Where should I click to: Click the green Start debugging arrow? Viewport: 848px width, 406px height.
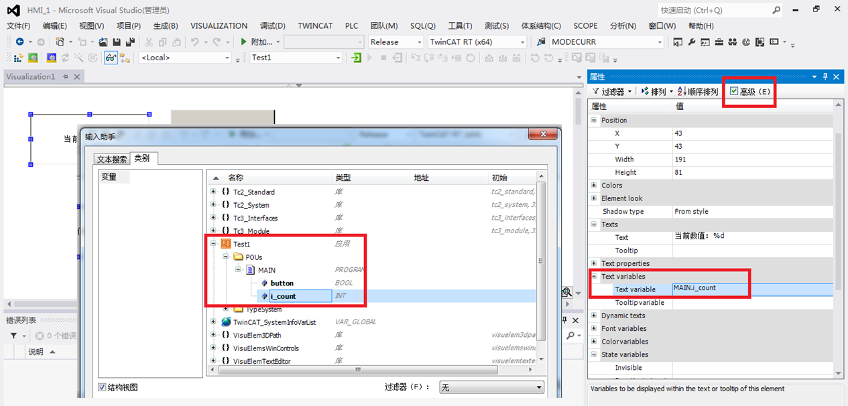(244, 42)
